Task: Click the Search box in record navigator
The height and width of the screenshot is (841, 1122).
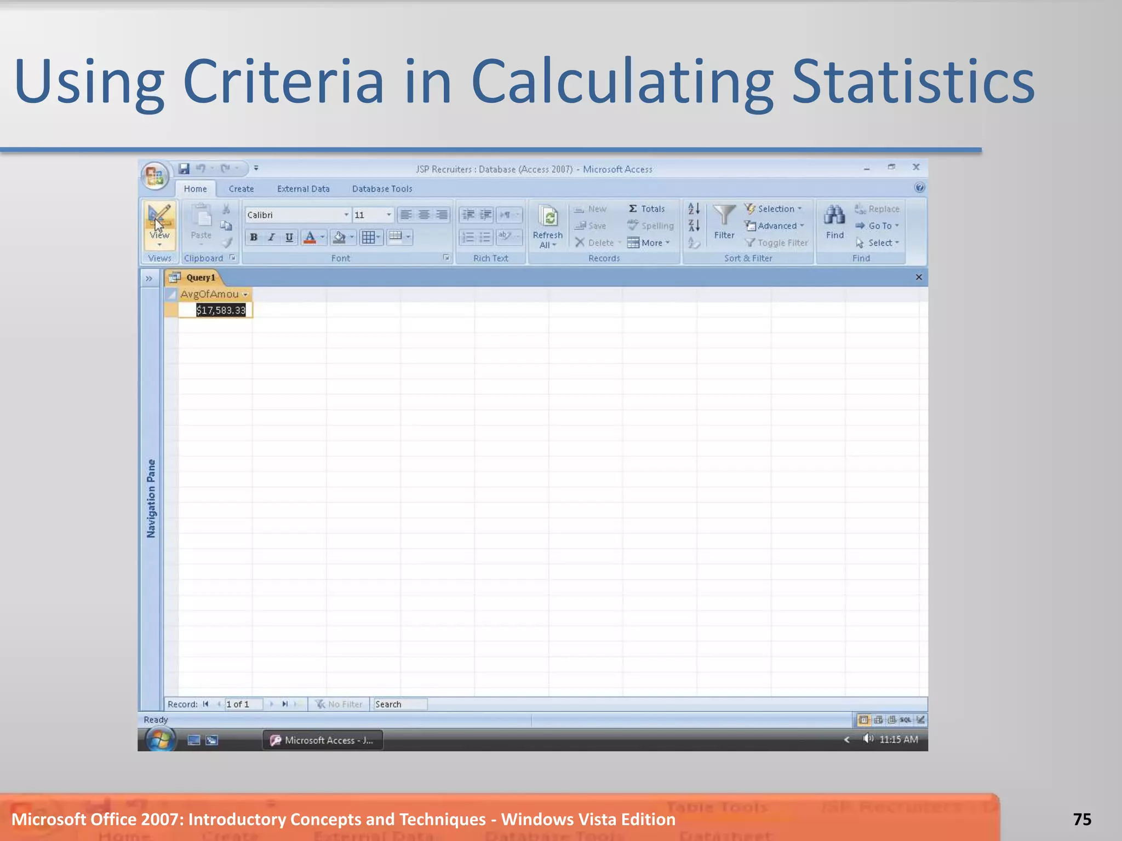Action: pyautogui.click(x=400, y=704)
